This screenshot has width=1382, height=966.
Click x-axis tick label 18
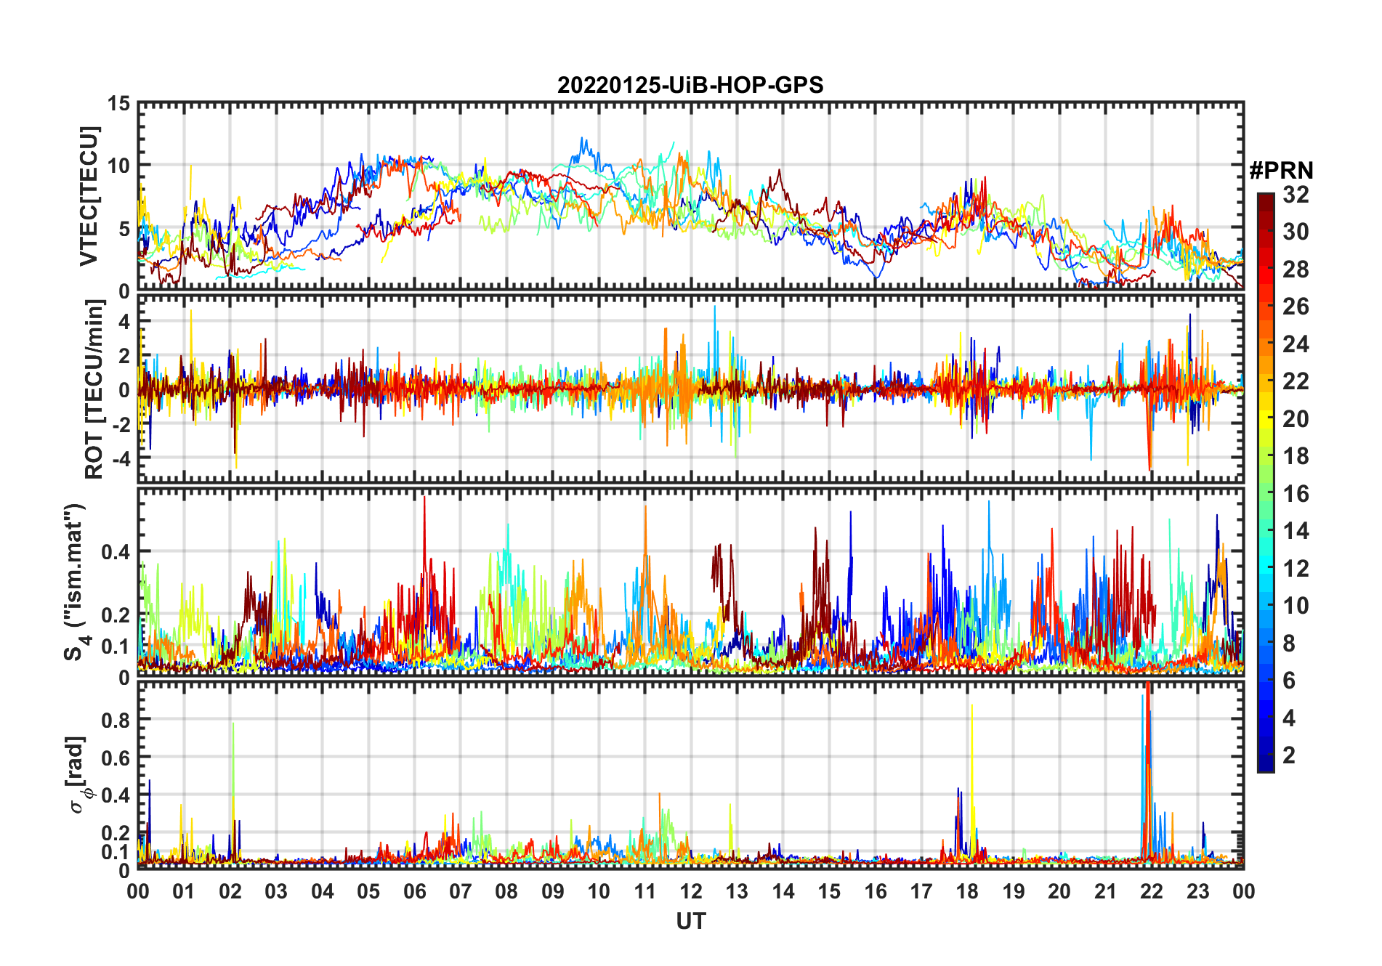[967, 891]
